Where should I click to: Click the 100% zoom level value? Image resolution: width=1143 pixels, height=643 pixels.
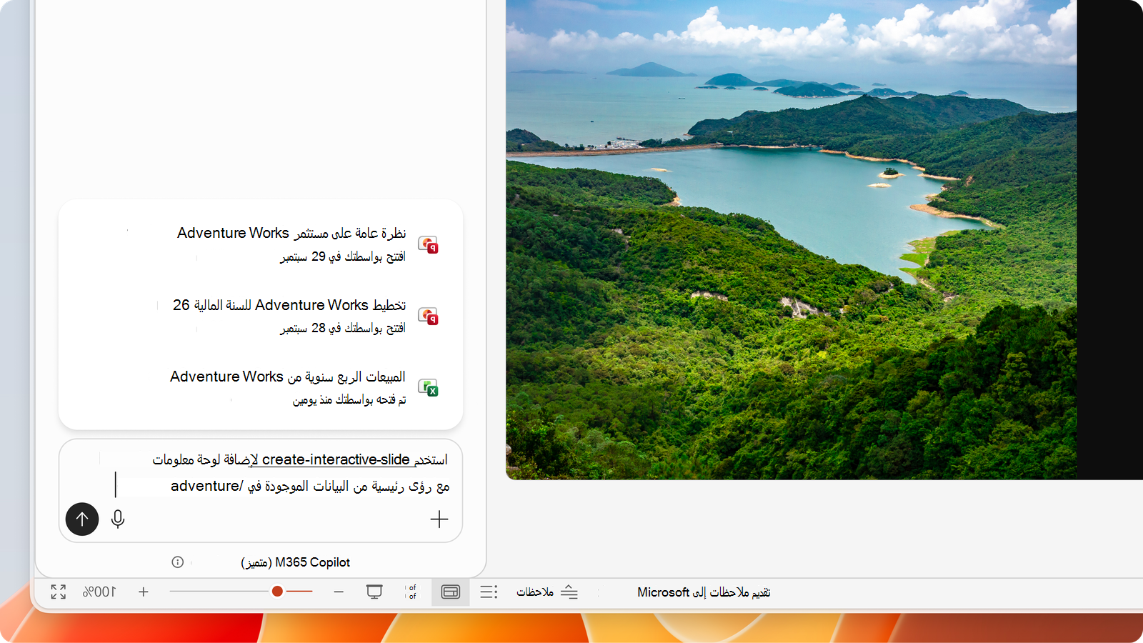[99, 592]
